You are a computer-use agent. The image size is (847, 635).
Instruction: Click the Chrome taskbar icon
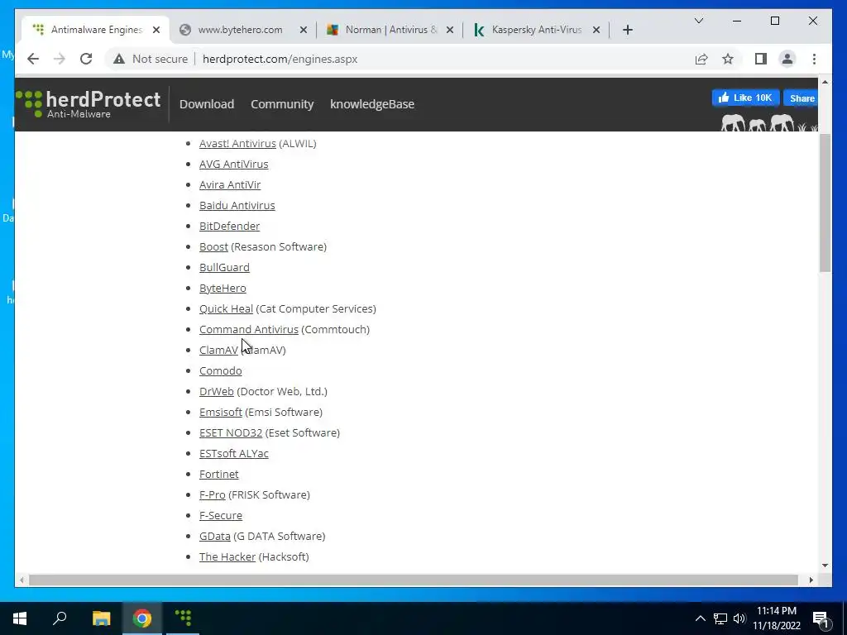[x=142, y=618]
